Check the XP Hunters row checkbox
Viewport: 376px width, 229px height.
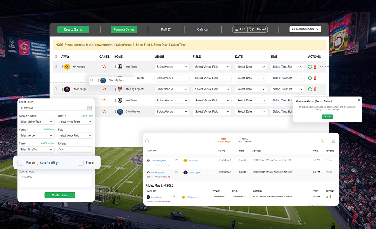pyautogui.click(x=55, y=66)
